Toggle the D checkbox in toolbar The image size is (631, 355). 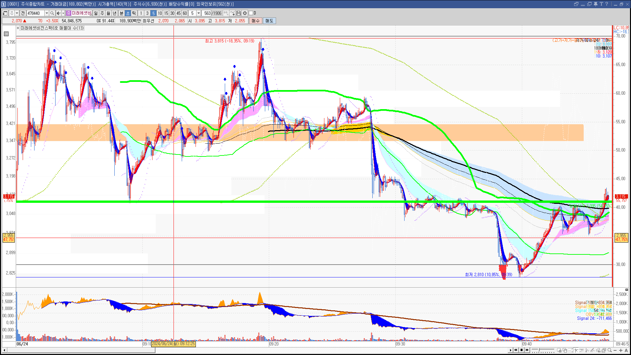(x=251, y=13)
